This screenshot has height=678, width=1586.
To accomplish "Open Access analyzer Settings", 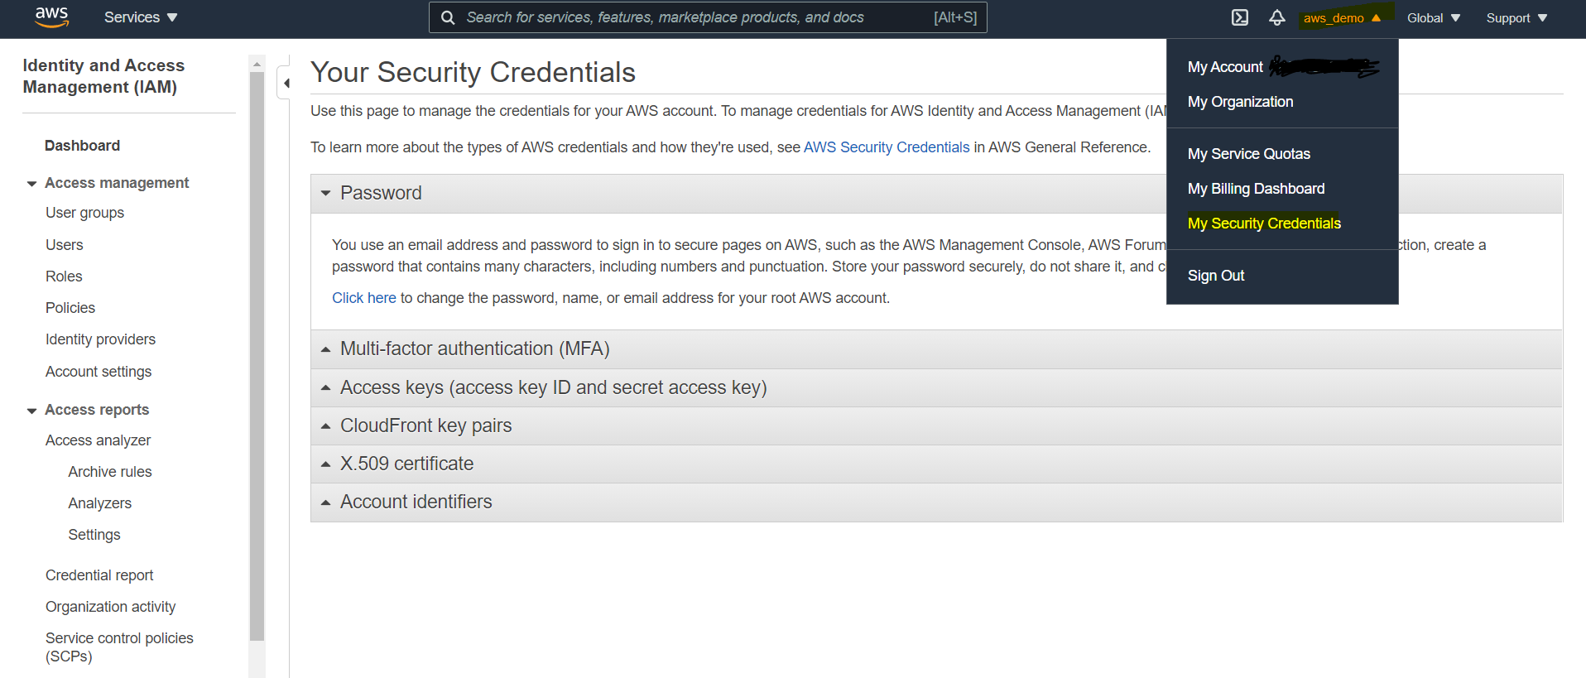I will tap(94, 535).
